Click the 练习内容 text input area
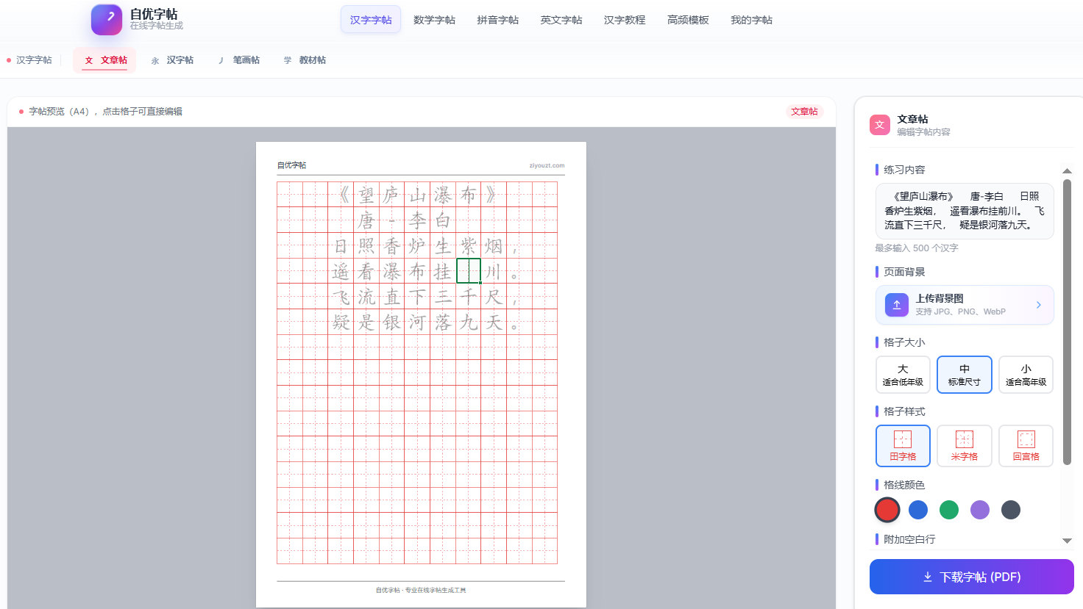The image size is (1083, 609). [x=965, y=211]
